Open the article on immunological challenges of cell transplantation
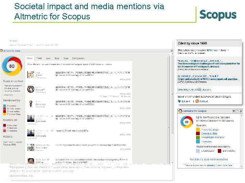This screenshot has height=183, width=245. click(209, 65)
